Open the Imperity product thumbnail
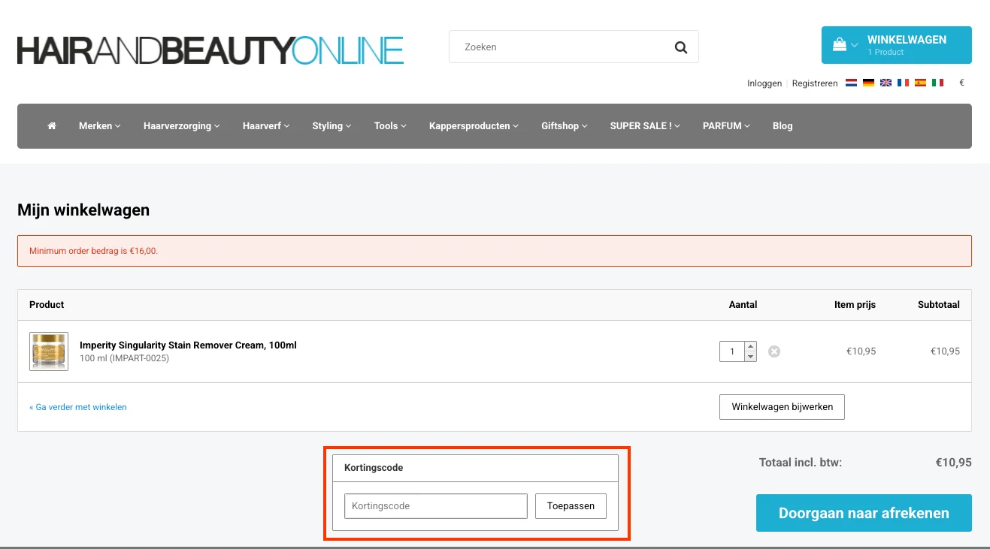This screenshot has height=549, width=990. pyautogui.click(x=49, y=351)
